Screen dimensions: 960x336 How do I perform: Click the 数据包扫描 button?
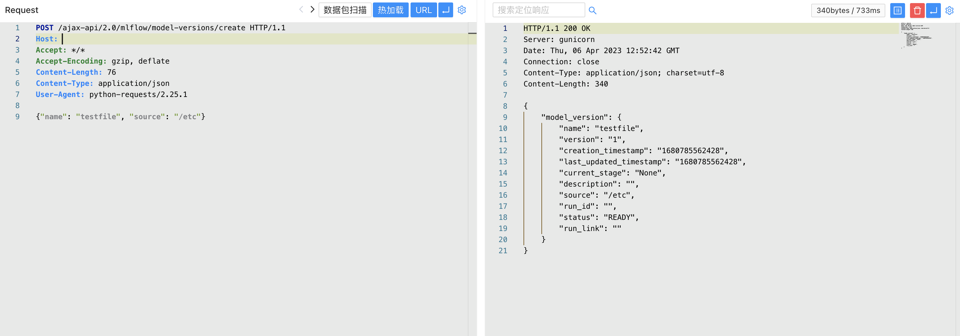(345, 10)
